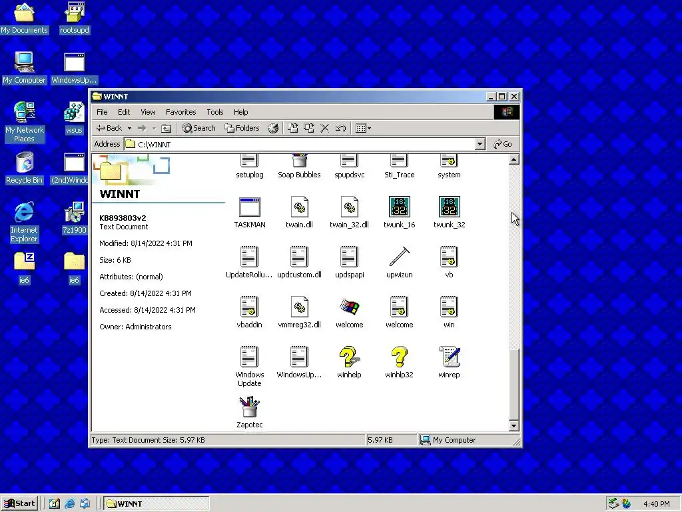Open the Search pane from the toolbar

pos(198,128)
